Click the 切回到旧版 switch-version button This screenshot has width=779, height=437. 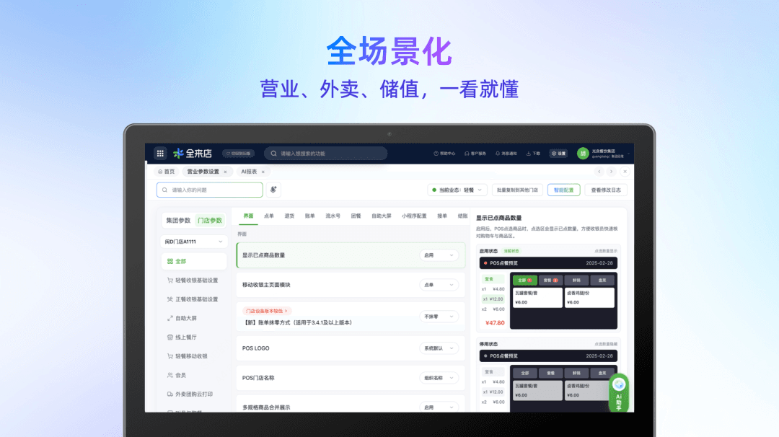coord(239,154)
